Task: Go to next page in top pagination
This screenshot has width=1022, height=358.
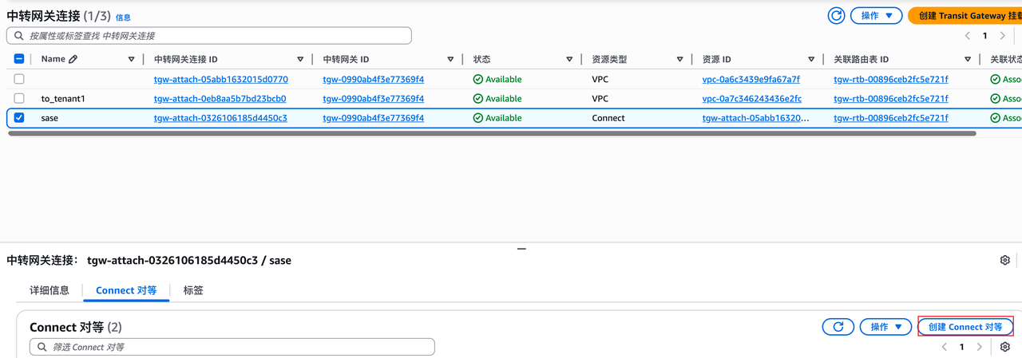Action: (1003, 36)
